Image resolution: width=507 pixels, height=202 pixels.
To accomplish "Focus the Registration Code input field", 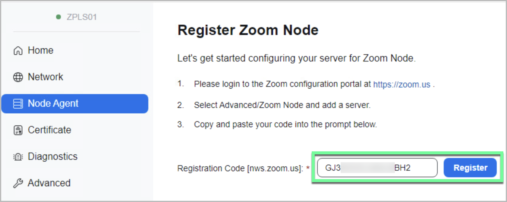I will (377, 168).
